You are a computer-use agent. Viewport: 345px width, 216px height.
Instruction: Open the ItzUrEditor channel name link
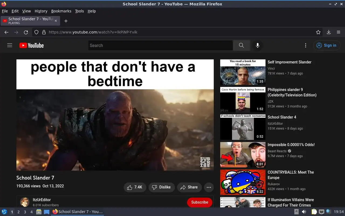pyautogui.click(x=42, y=200)
